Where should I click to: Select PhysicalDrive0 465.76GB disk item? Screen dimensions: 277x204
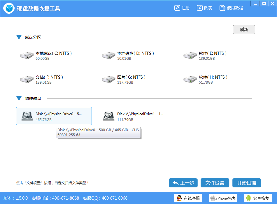point(54,116)
